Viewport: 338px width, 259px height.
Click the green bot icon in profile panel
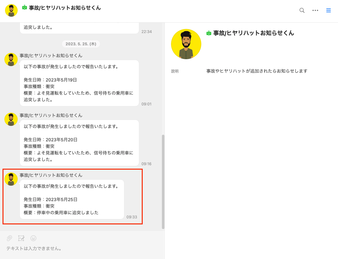209,33
